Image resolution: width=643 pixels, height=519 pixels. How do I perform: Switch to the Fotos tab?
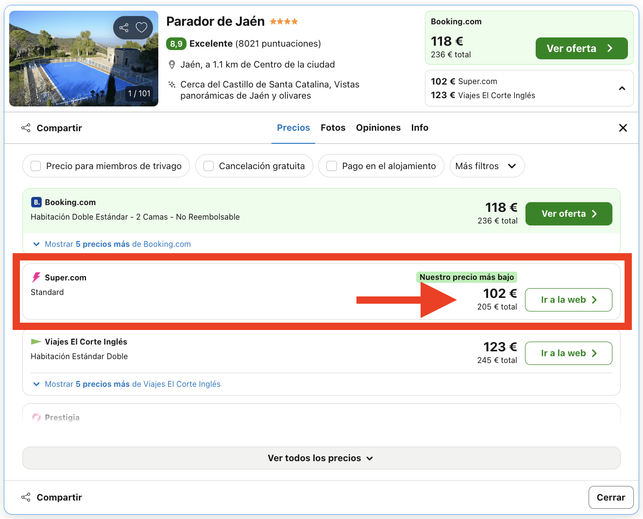[333, 128]
